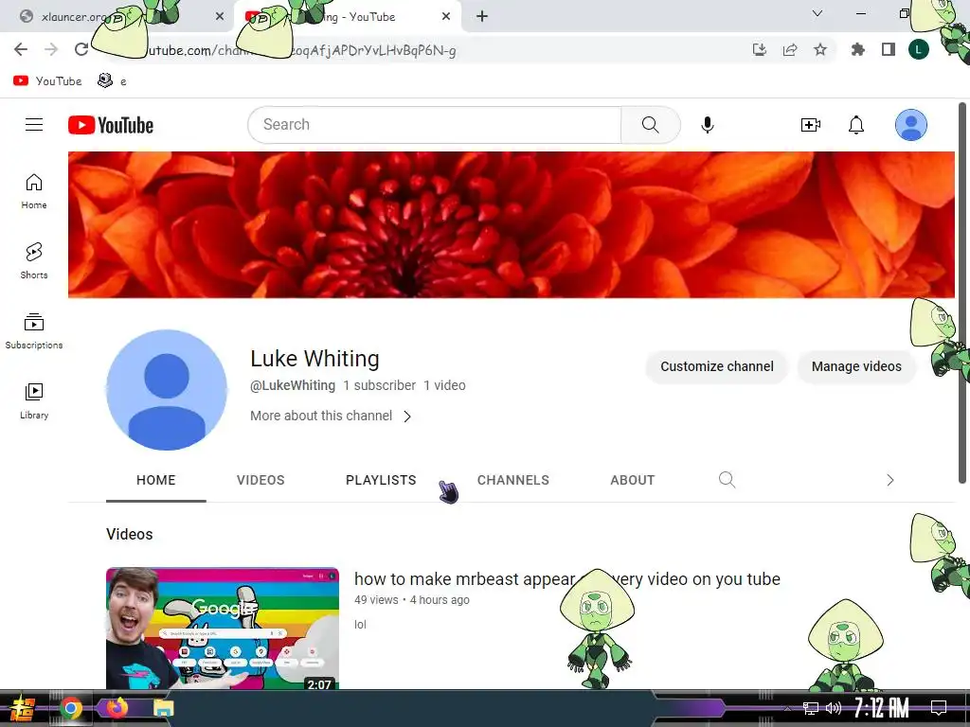Screen dimensions: 970x727
Task: Click the search magnifier button
Action: click(650, 125)
